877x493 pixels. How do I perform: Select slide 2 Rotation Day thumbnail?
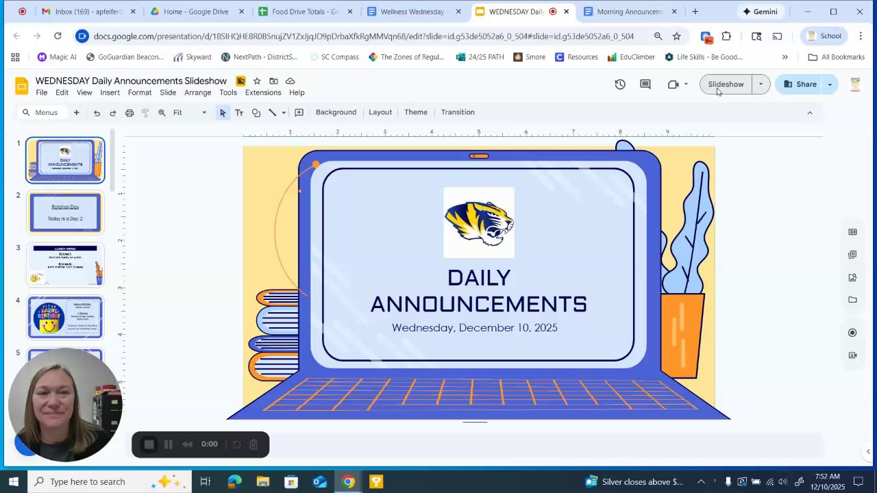click(x=65, y=212)
